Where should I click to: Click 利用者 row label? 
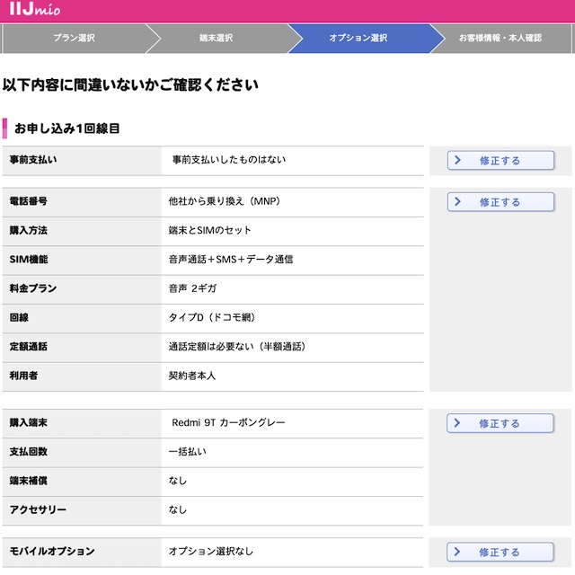tap(24, 376)
